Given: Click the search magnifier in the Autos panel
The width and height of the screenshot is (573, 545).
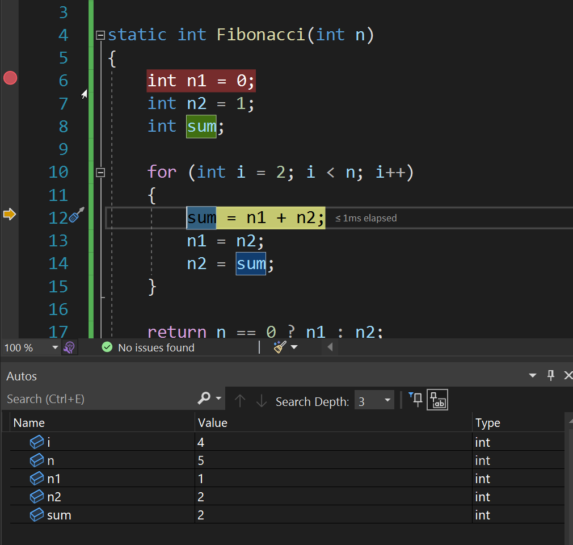Looking at the screenshot, I should [203, 399].
